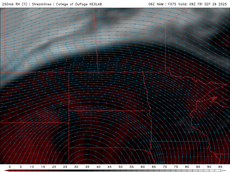Click the '0' colorbar tick label
The height and width of the screenshot is (172, 230).
coord(10,167)
